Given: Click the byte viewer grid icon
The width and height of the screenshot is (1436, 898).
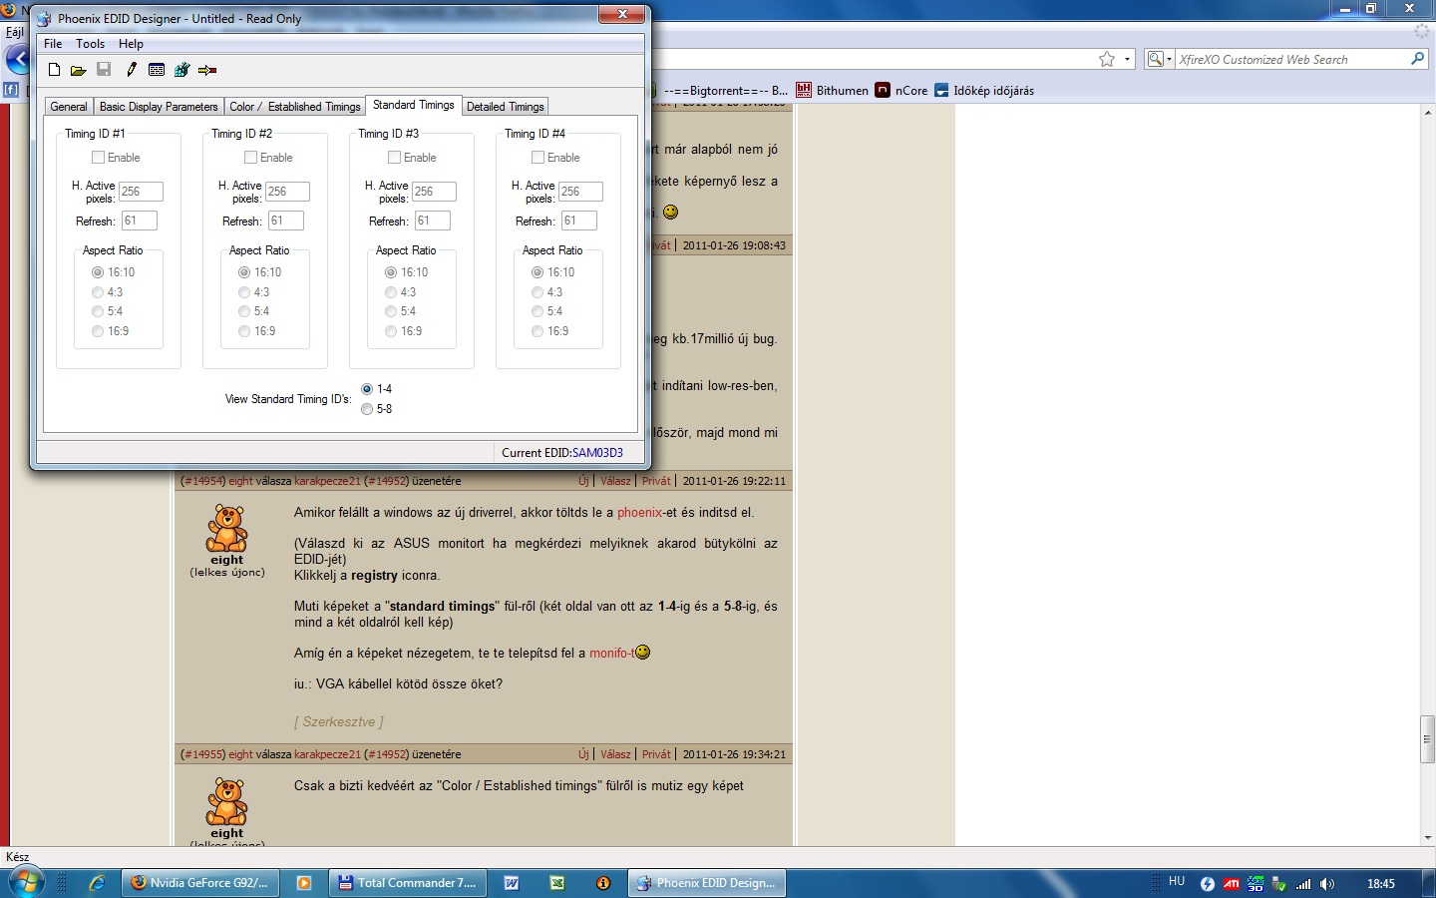Looking at the screenshot, I should click(x=157, y=70).
